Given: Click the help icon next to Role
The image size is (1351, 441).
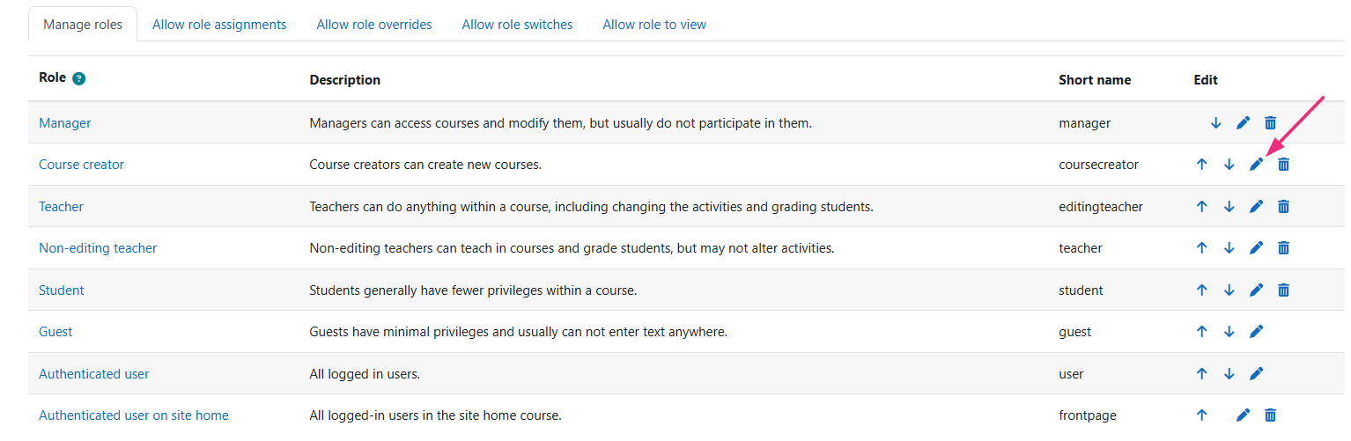Looking at the screenshot, I should (x=79, y=78).
